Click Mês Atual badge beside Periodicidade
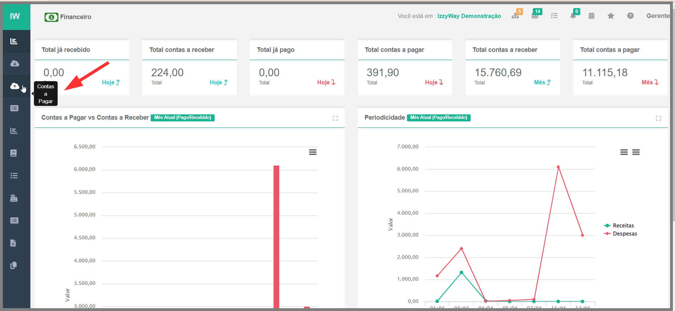Viewport: 675px width, 311px height. coord(439,118)
